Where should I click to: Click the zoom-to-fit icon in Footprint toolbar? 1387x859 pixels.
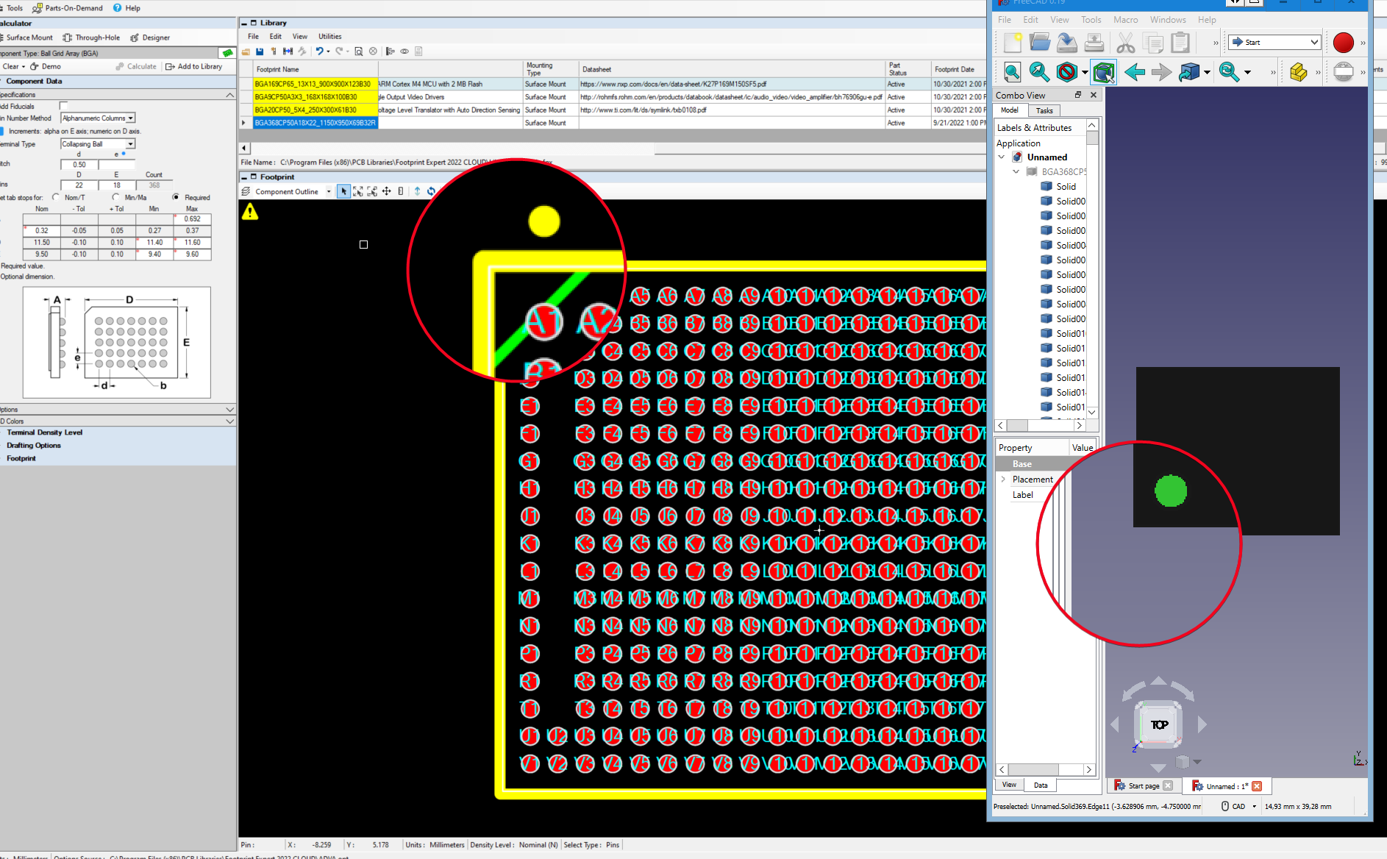(x=358, y=191)
